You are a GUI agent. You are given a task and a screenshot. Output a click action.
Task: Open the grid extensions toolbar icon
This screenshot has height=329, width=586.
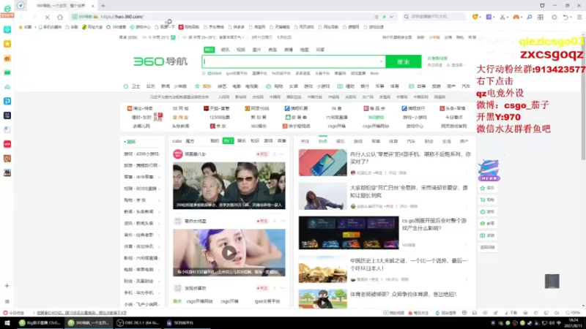[x=541, y=17]
